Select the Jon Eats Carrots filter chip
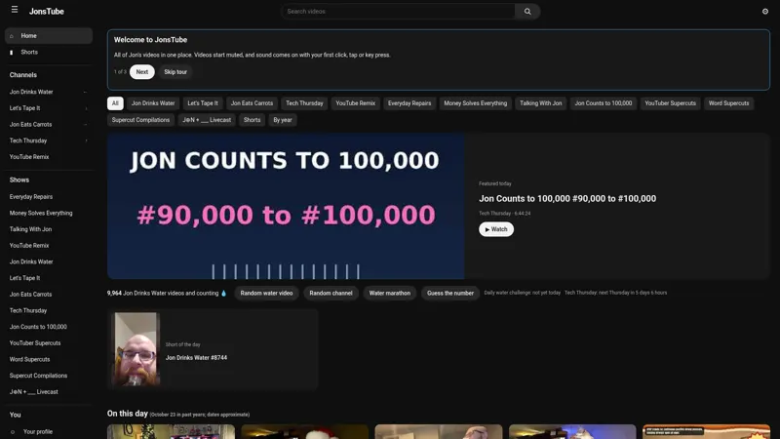 coord(252,103)
